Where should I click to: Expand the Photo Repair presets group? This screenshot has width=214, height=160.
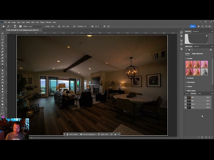point(186,82)
